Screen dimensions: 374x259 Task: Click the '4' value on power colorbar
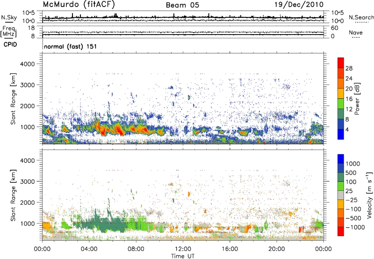347,130
